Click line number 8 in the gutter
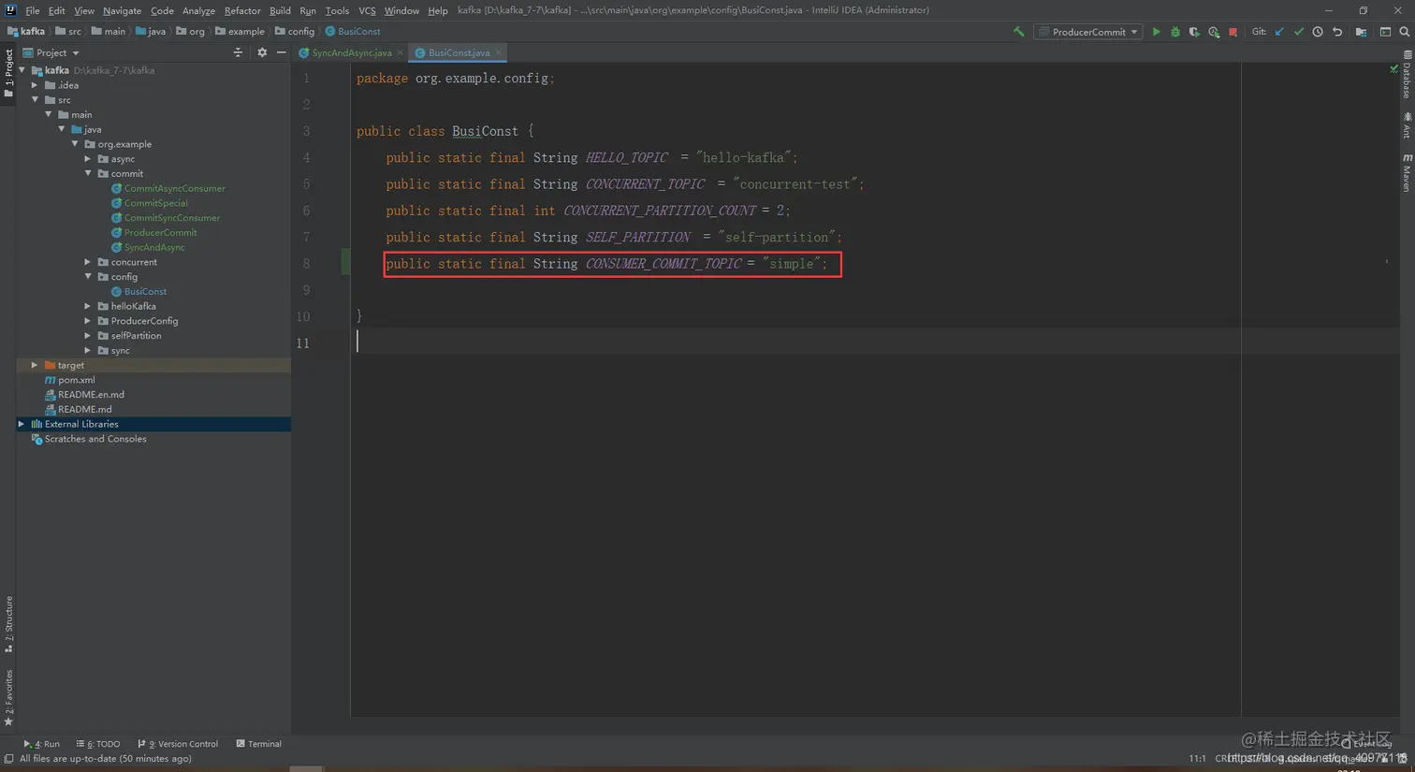The image size is (1415, 772). (x=306, y=264)
